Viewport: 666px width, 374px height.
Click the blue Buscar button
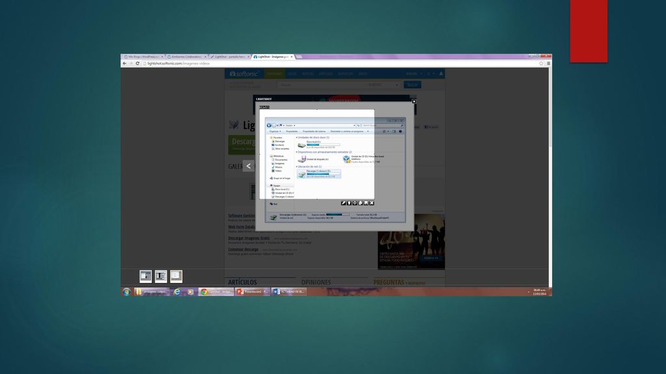pyautogui.click(x=412, y=85)
